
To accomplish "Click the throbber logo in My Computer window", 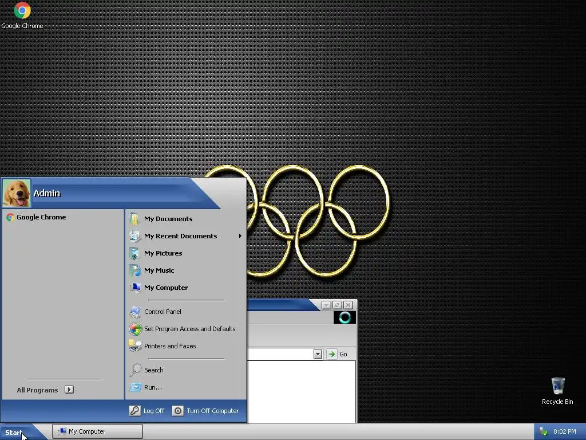I will click(x=345, y=317).
